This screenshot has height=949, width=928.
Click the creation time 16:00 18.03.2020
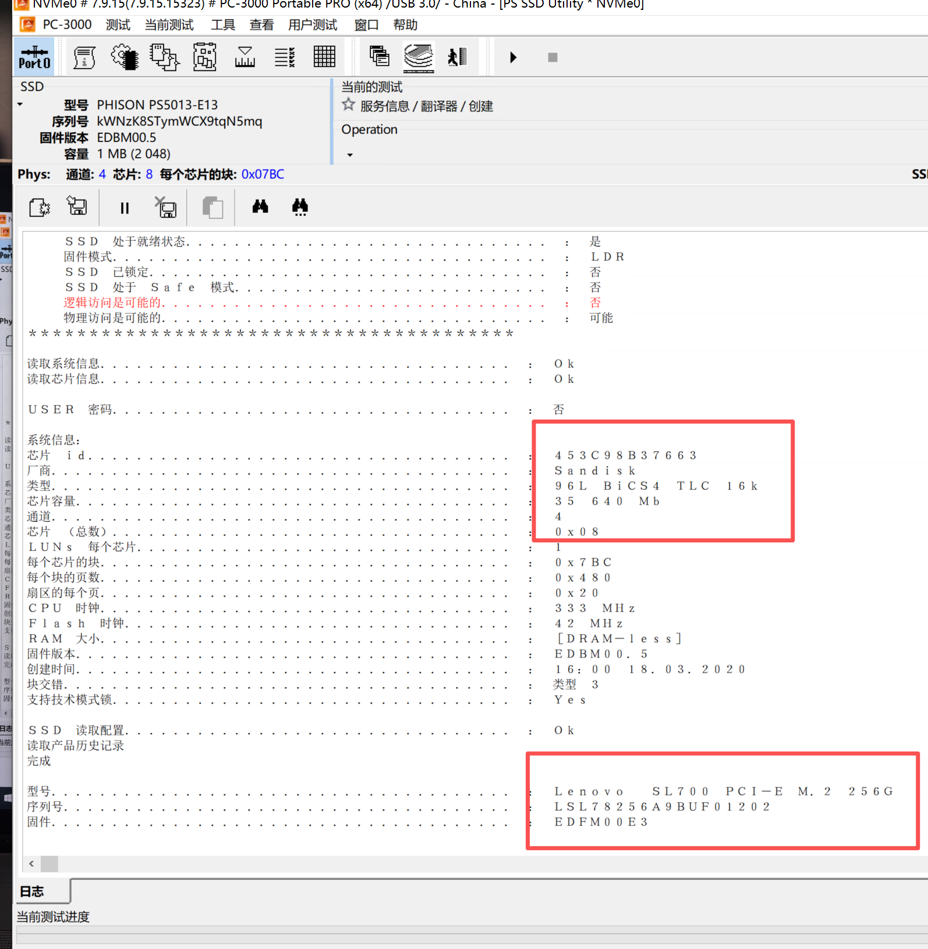(x=649, y=669)
